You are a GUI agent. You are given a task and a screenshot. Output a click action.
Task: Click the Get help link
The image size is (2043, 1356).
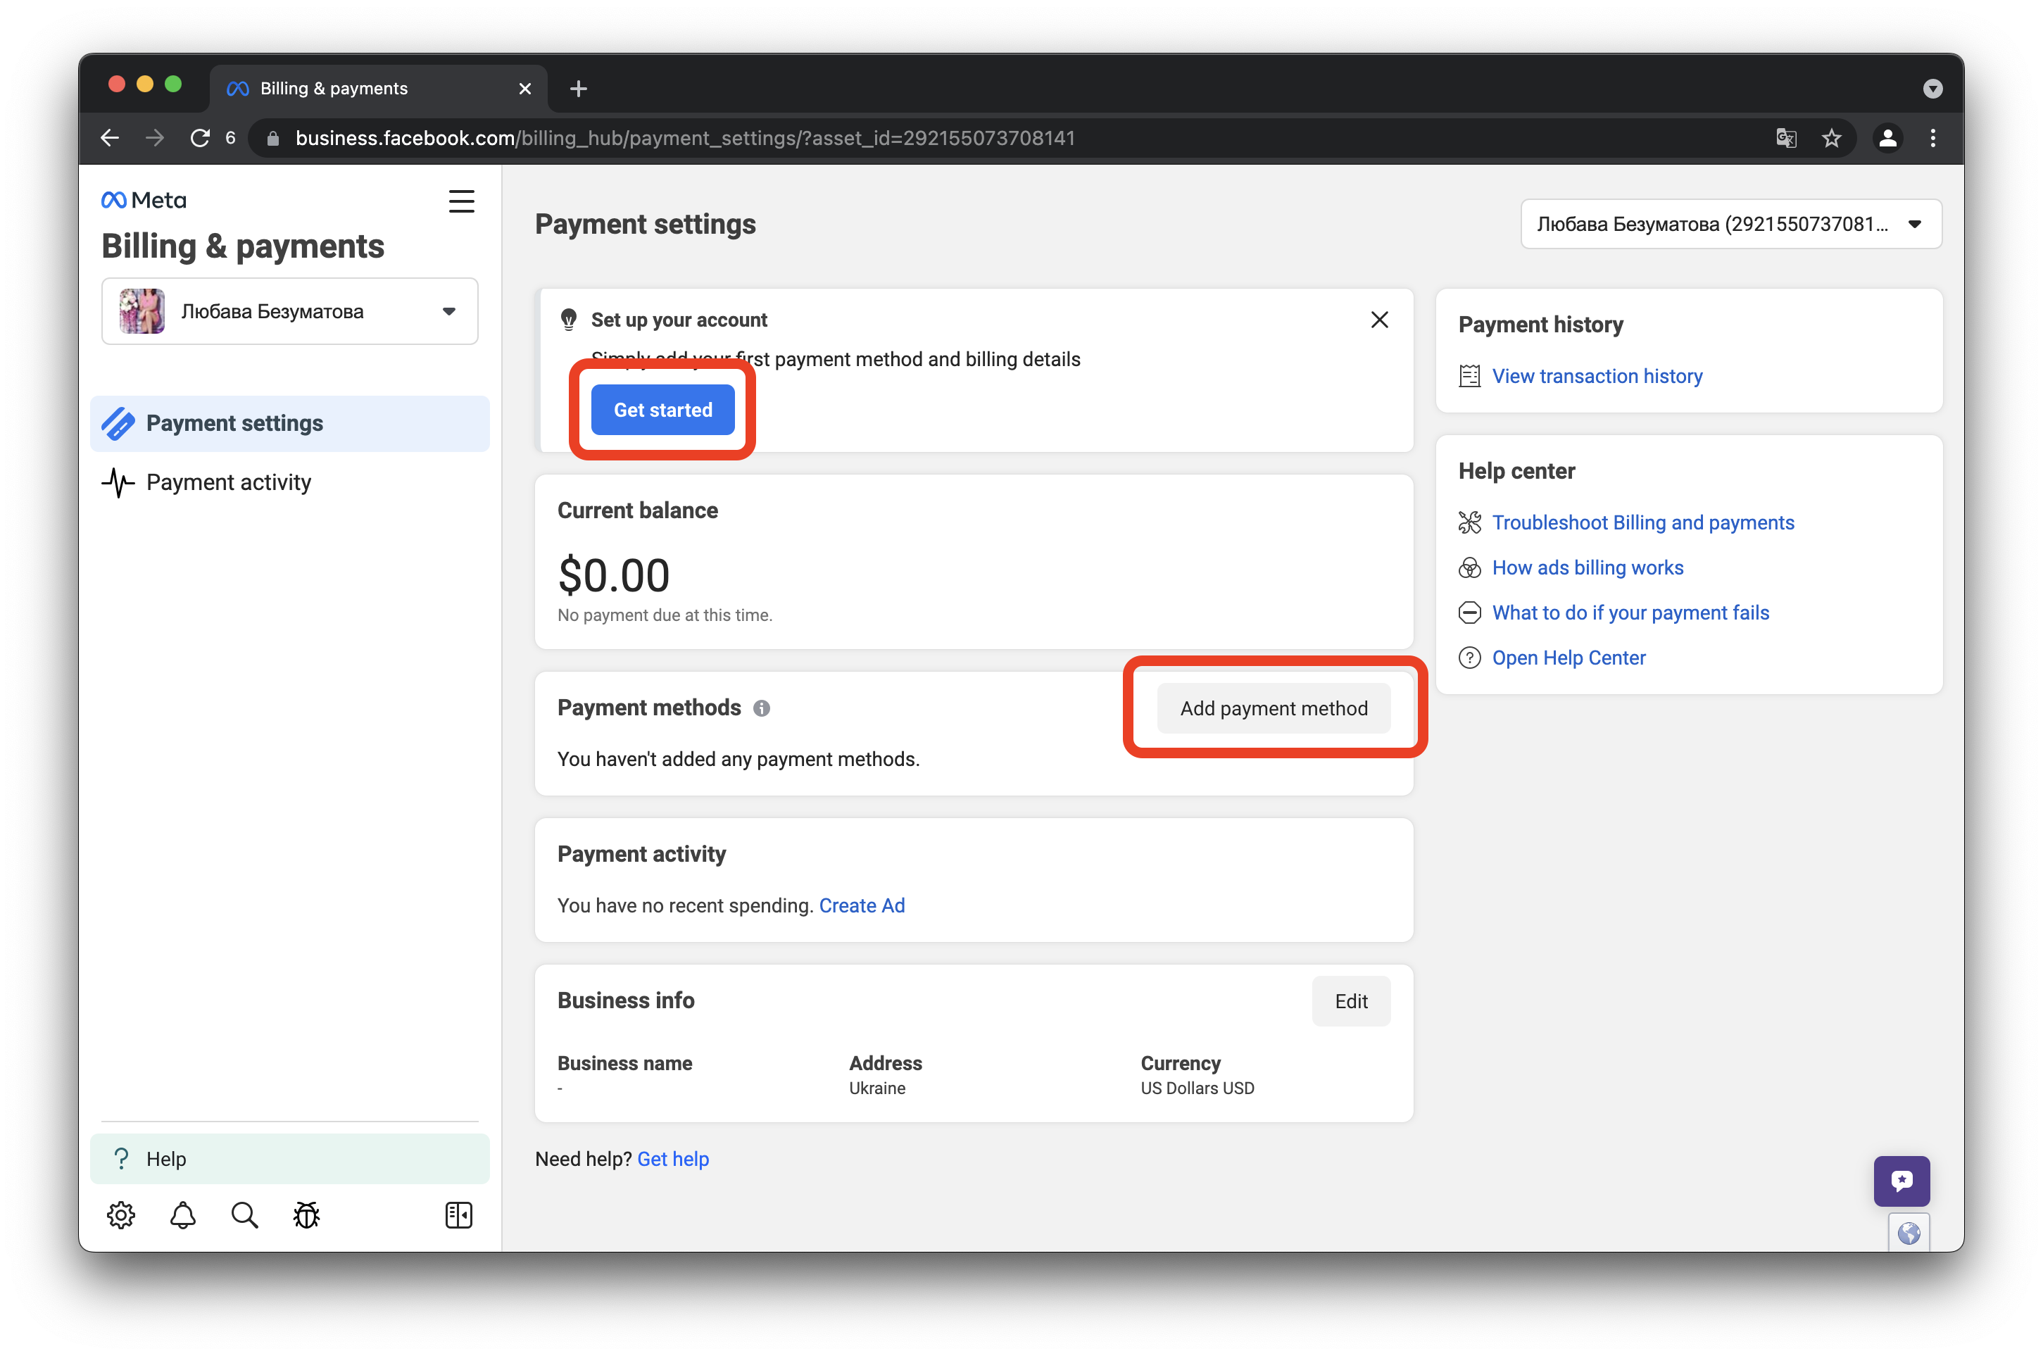point(672,1159)
